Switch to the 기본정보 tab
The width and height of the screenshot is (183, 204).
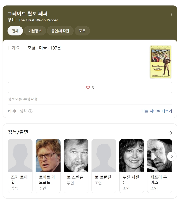pos(35,31)
